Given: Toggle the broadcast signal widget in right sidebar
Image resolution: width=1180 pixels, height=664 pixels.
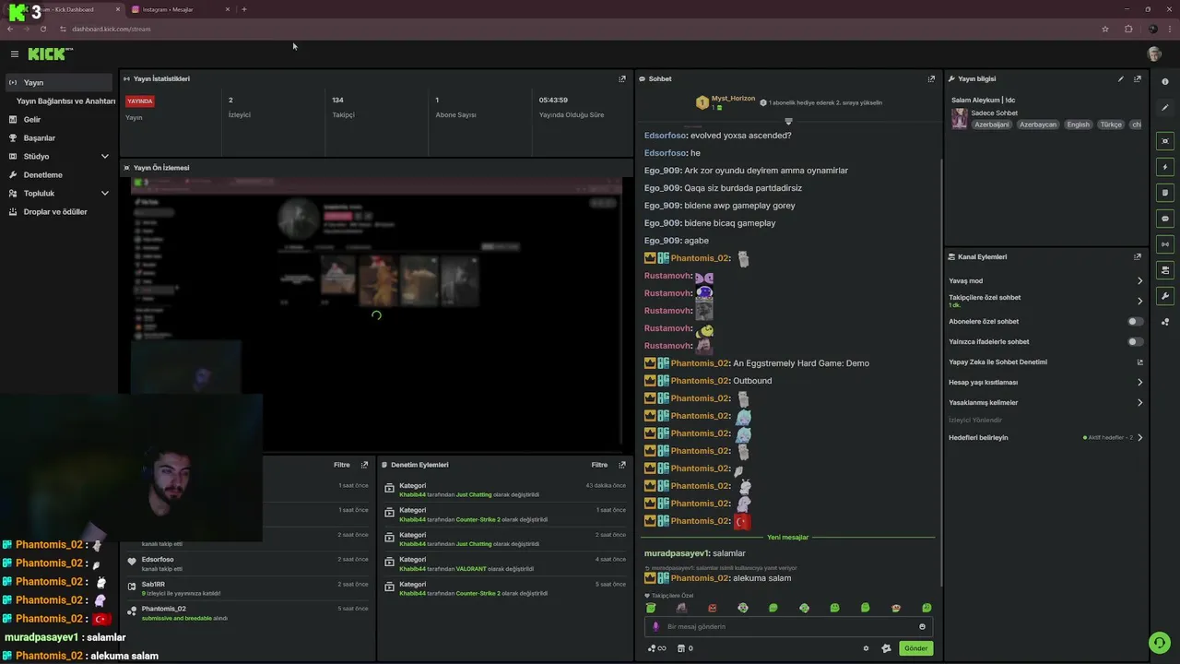Looking at the screenshot, I should coord(1165,244).
